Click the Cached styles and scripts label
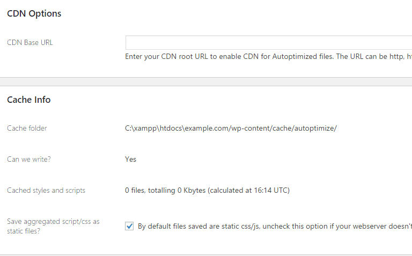412x256 pixels. click(46, 191)
